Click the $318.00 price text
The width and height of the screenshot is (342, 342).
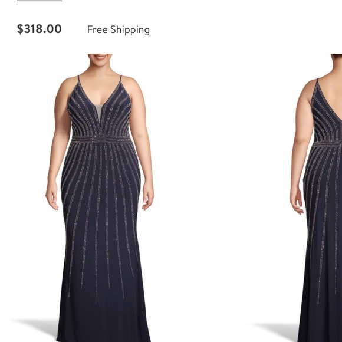40,29
